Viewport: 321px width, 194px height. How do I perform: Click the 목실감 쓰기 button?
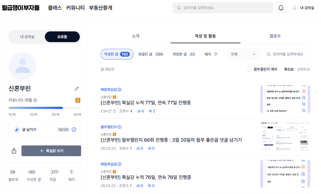pos(51,151)
